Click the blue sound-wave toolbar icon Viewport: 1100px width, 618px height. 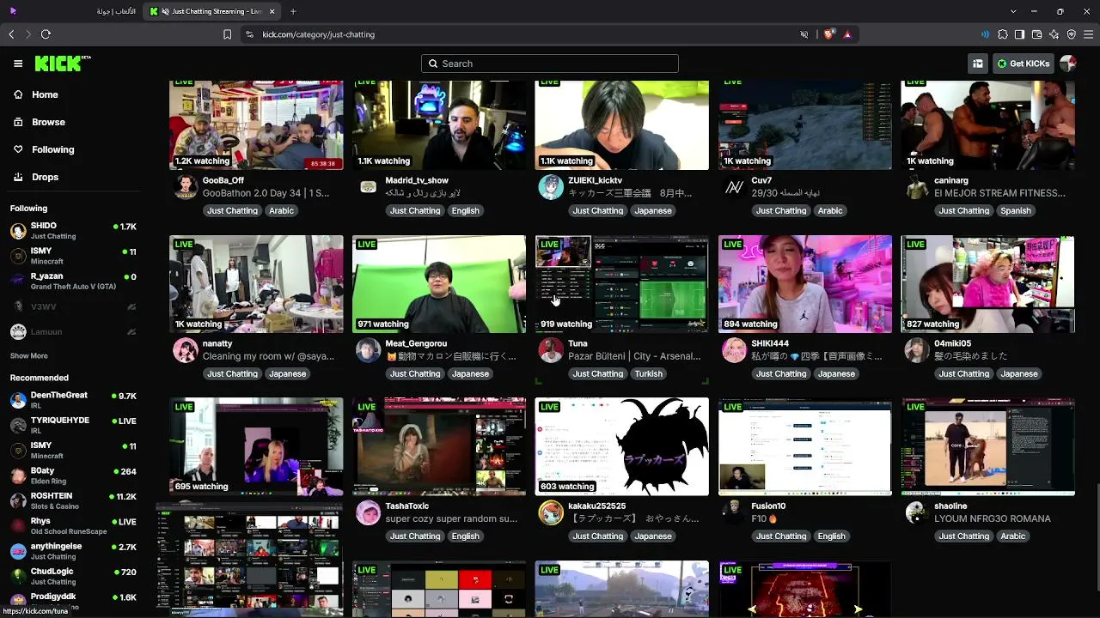pyautogui.click(x=986, y=34)
